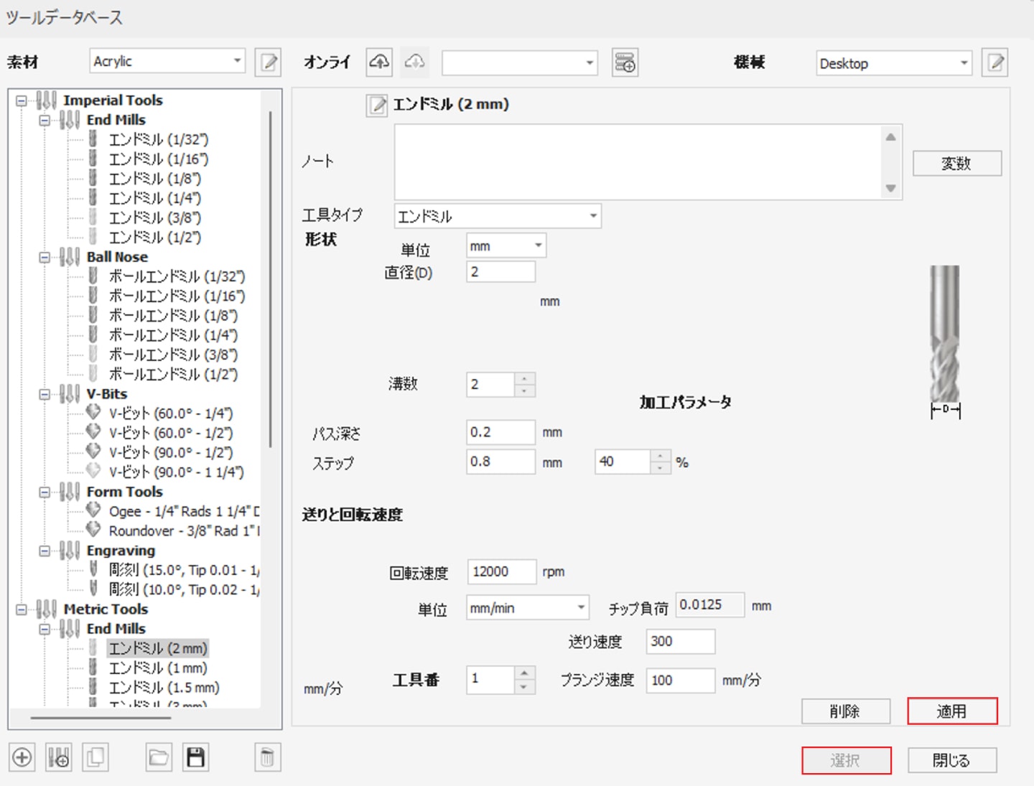Click the cloud upload icon
This screenshot has width=1034, height=786.
[379, 62]
